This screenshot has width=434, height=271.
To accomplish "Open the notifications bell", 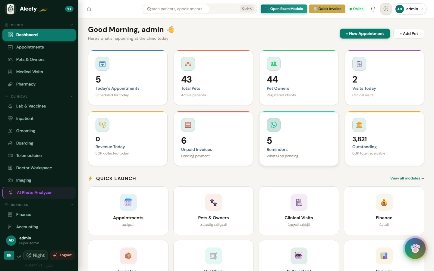I will click(x=373, y=9).
